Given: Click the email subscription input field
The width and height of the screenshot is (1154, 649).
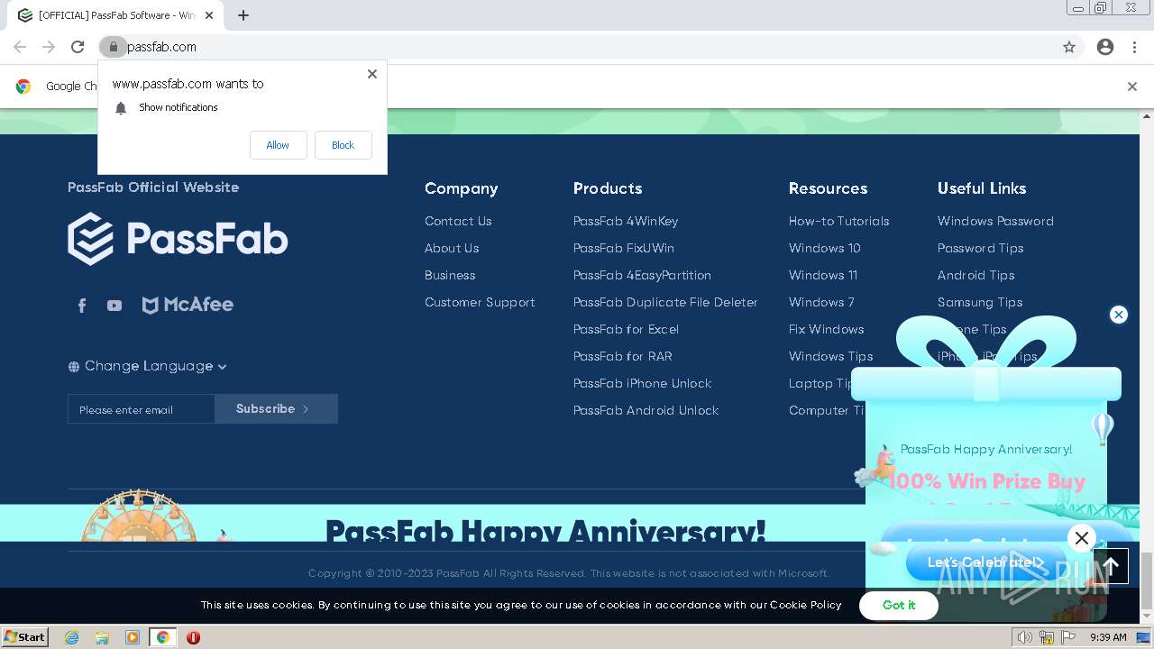Looking at the screenshot, I should (141, 409).
